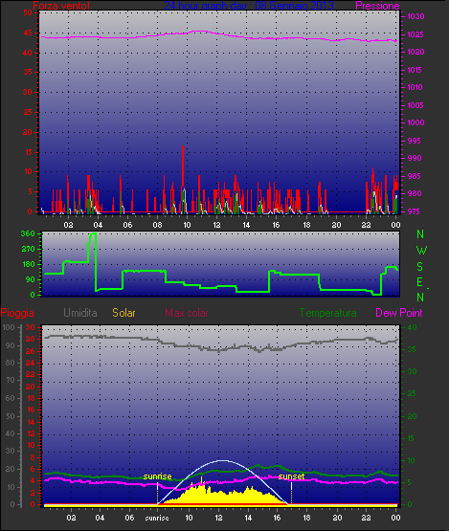This screenshot has width=449, height=531.
Task: Click the 45 value on wind axis
Action: [28, 33]
